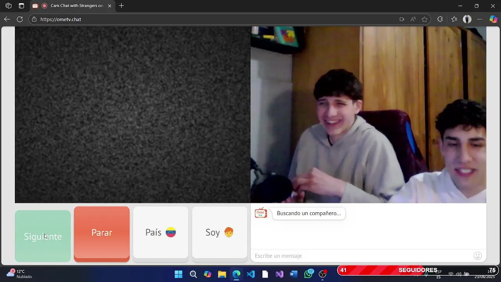Click the red Parar button
This screenshot has width=501, height=282.
(102, 234)
